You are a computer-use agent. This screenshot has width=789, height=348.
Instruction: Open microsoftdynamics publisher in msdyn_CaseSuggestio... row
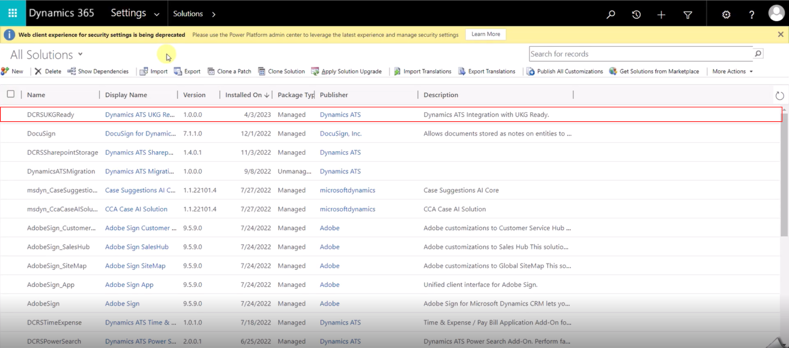click(347, 190)
